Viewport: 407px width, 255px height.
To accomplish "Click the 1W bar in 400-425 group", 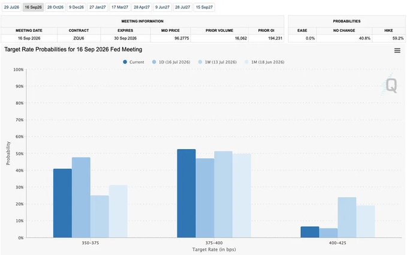I will coord(347,217).
